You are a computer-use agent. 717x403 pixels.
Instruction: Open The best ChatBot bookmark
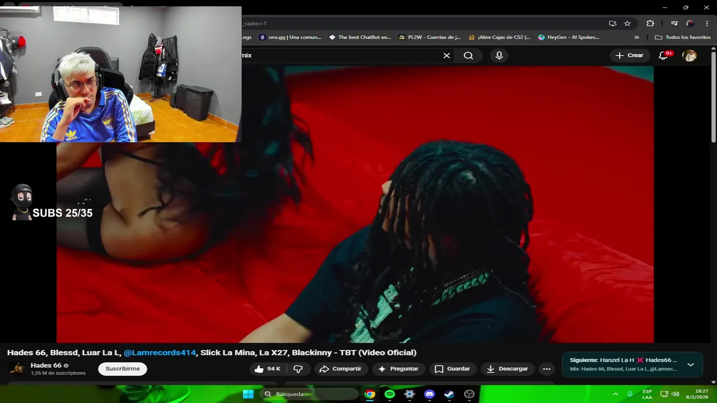360,38
